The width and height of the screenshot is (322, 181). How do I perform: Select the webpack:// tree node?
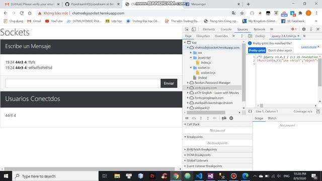[x=202, y=108]
